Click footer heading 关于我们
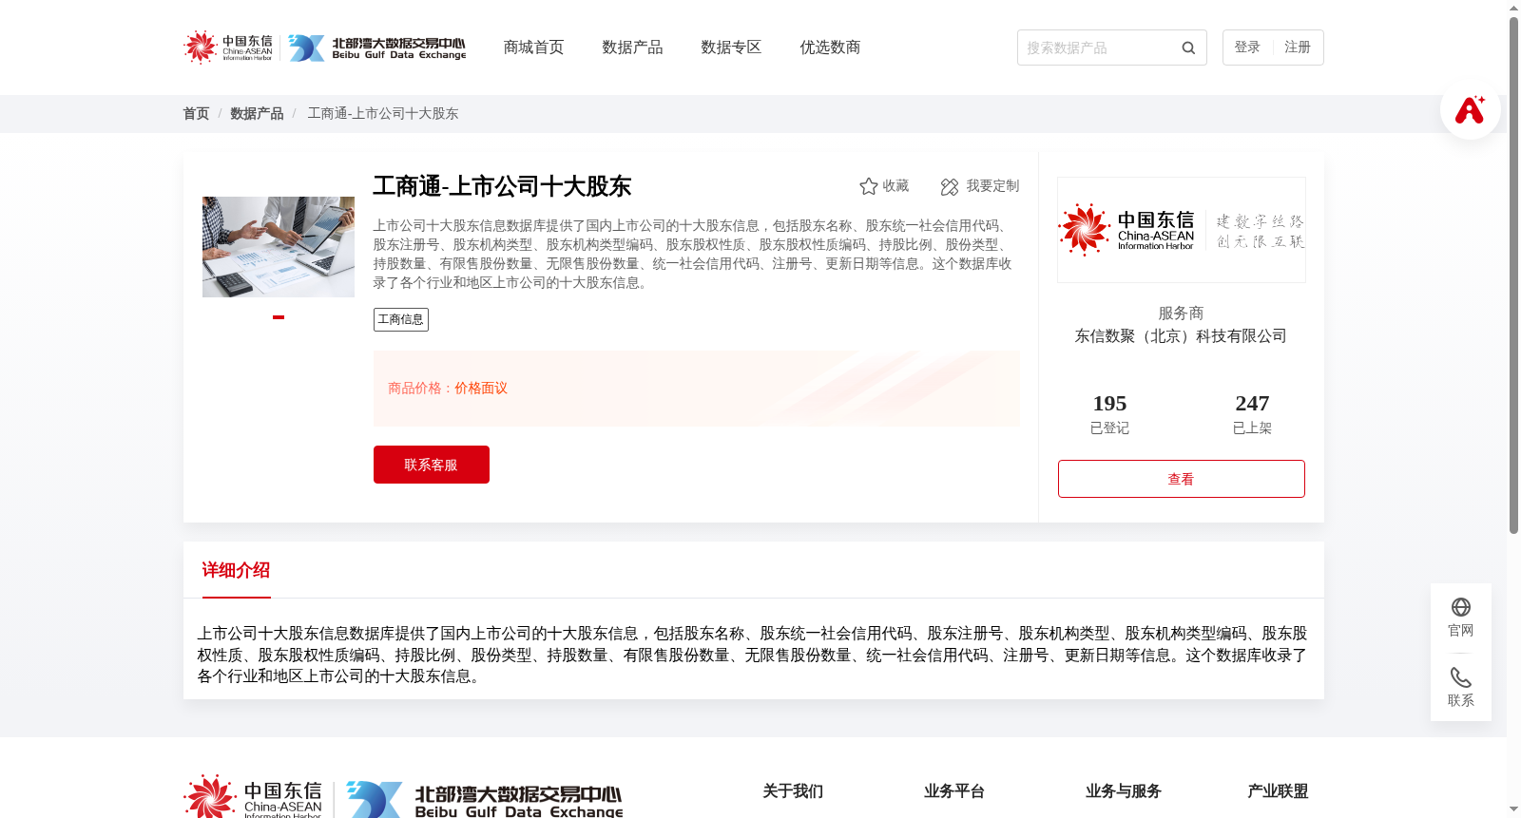 tap(793, 791)
